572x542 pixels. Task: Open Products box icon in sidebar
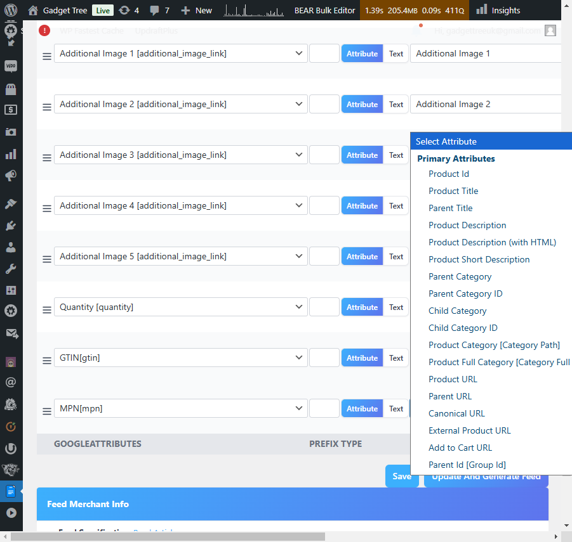(x=11, y=89)
